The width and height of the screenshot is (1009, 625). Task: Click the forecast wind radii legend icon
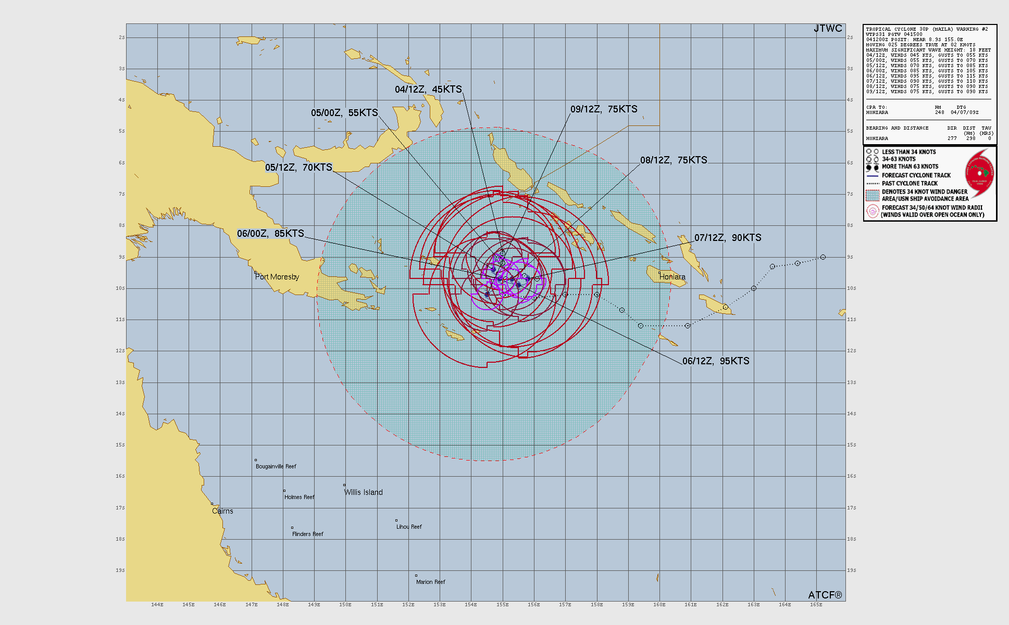873,211
